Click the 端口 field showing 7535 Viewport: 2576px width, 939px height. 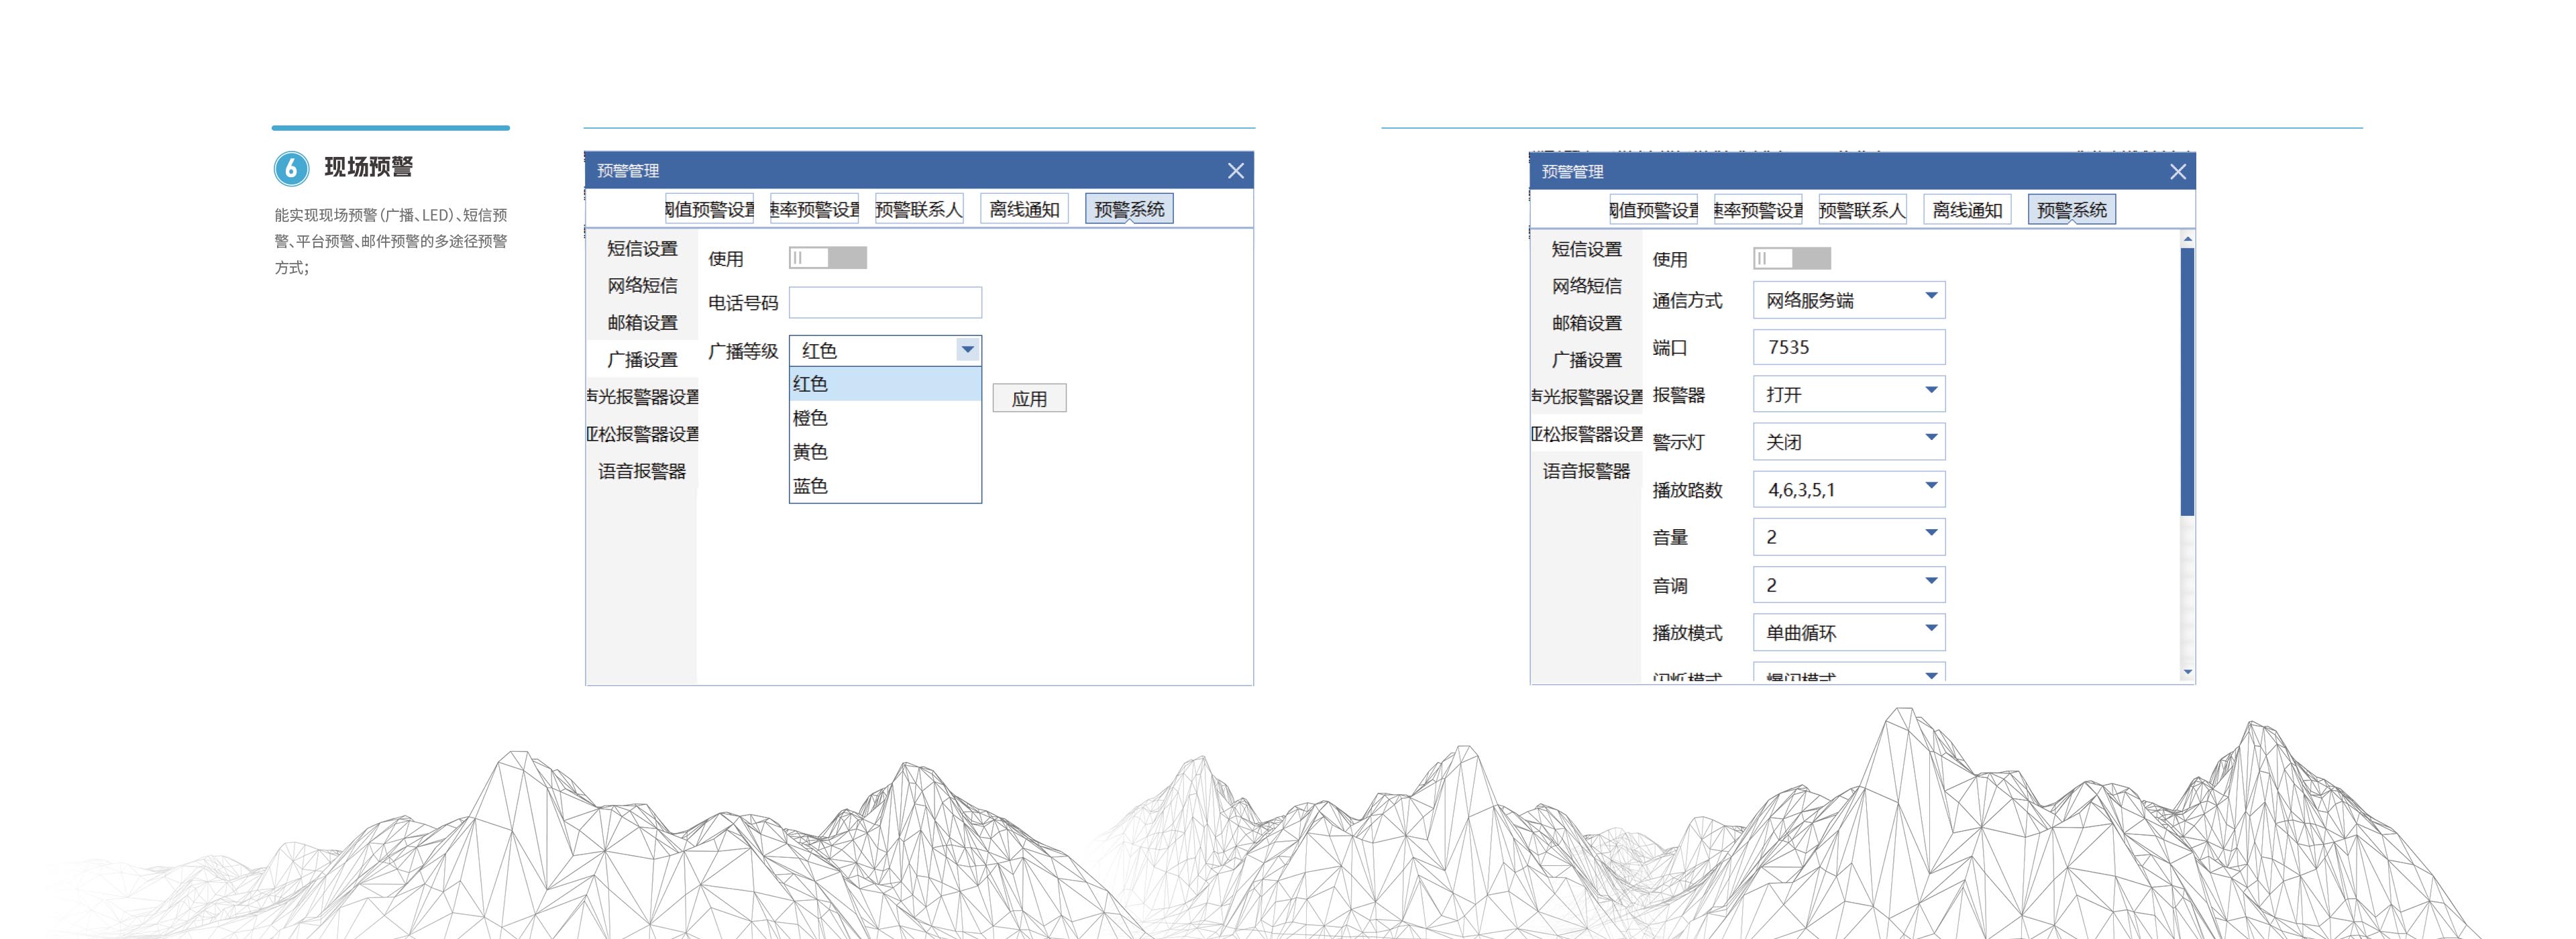pos(1848,347)
